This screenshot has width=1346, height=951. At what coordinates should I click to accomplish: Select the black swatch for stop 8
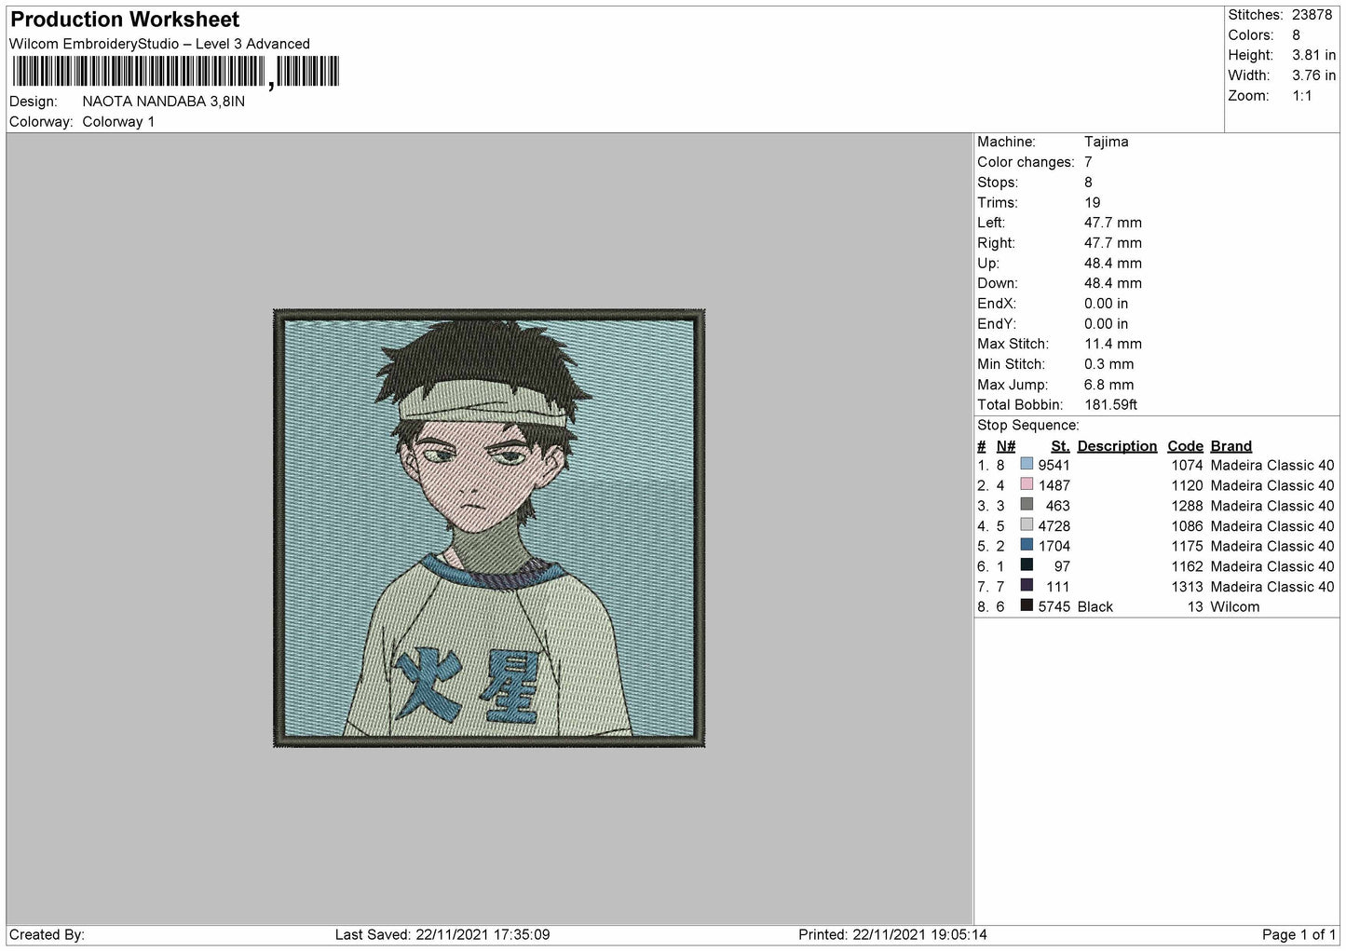point(1026,606)
